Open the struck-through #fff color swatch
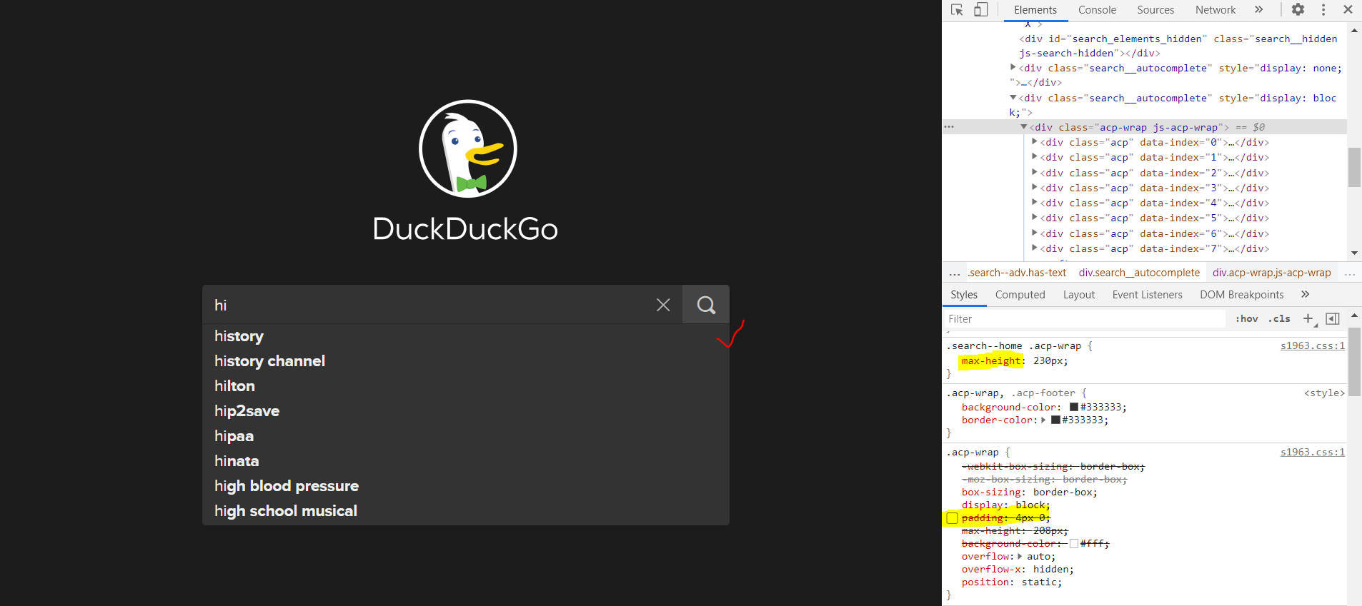The width and height of the screenshot is (1362, 606). click(1074, 544)
